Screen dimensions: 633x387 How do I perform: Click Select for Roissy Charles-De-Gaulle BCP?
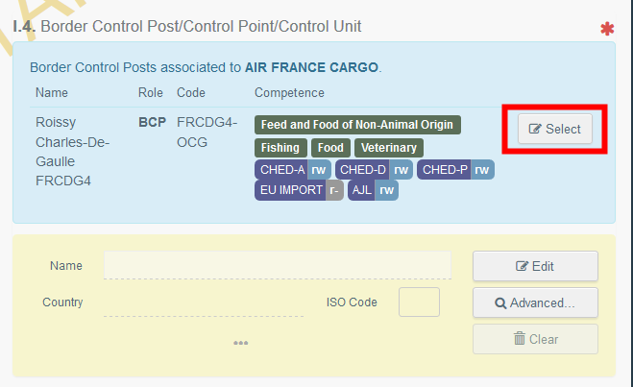click(555, 129)
